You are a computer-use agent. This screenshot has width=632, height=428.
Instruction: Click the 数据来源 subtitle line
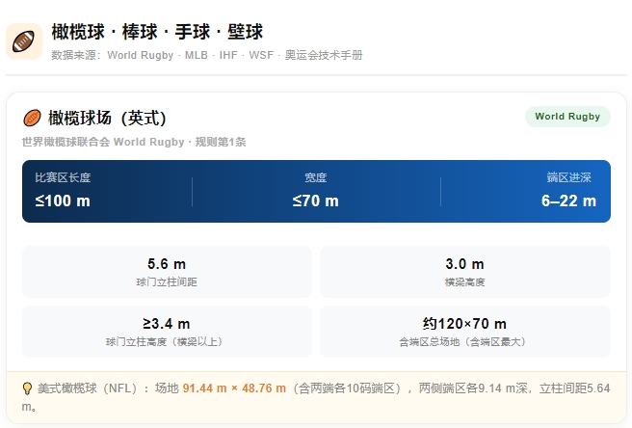click(206, 55)
